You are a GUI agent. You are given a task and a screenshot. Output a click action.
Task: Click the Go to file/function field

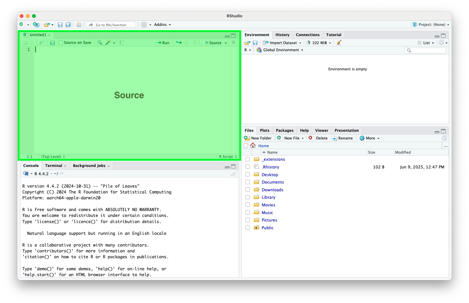point(114,25)
